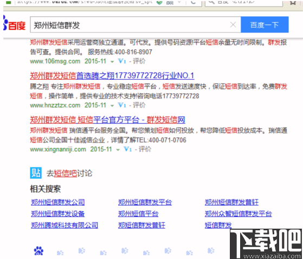Click the blue 贴 Tieba icon
Screen dimensions: 303x259
(36, 173)
